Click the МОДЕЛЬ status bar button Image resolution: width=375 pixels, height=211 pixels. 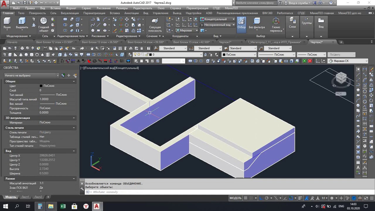(x=236, y=198)
